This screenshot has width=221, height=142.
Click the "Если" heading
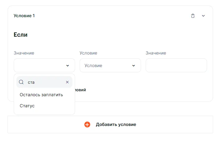20,35
